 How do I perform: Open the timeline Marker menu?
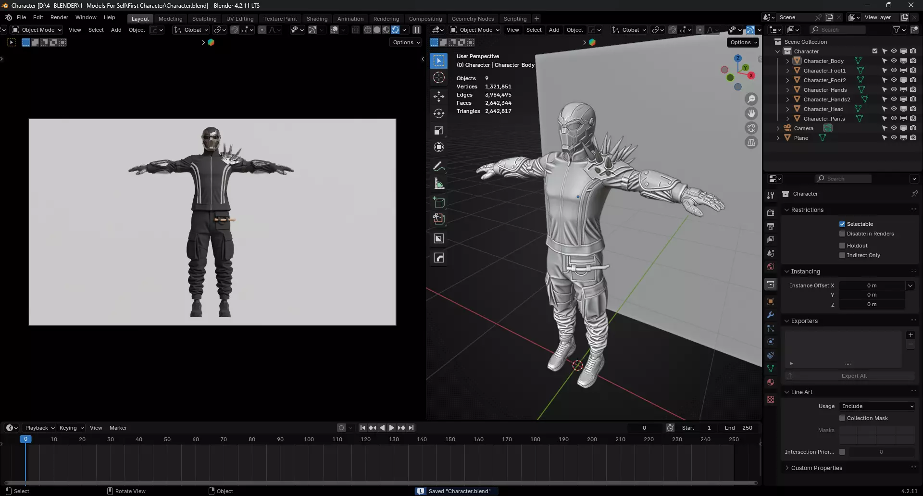click(118, 428)
